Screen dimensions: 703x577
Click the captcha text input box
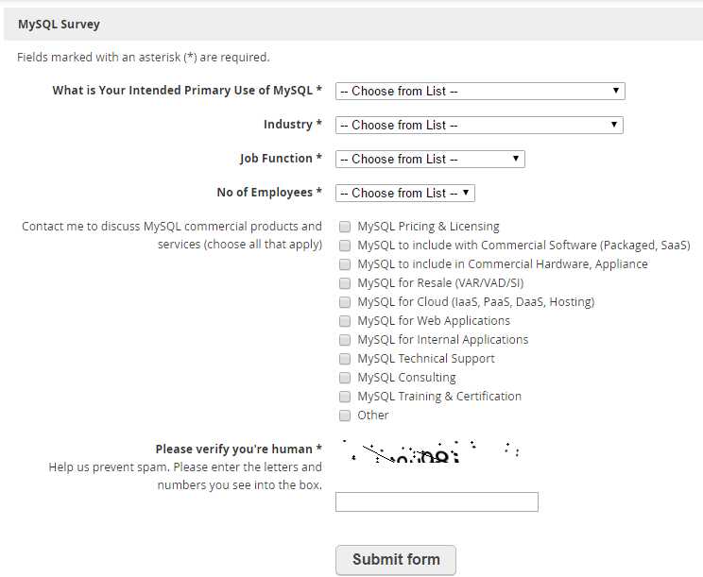(x=437, y=501)
